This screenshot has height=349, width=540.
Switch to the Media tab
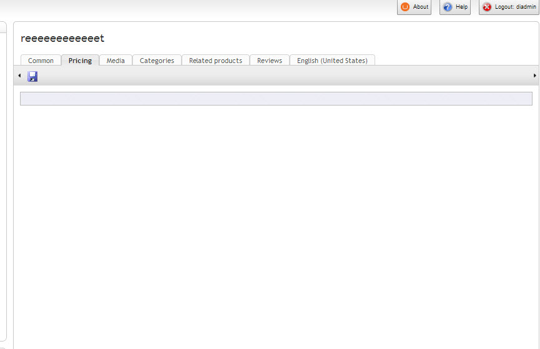115,61
